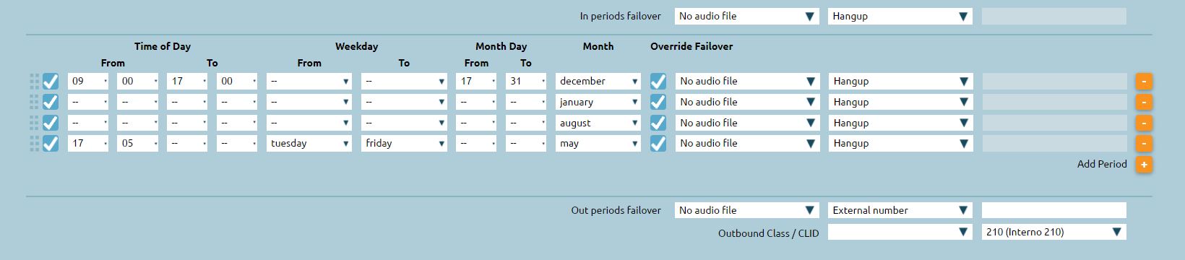This screenshot has height=260, width=1185.
Task: Disable the december period enable checkbox
Action: (x=51, y=81)
